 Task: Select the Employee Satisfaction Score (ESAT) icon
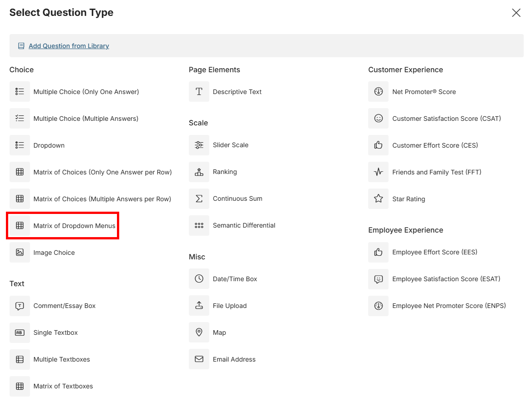point(379,279)
